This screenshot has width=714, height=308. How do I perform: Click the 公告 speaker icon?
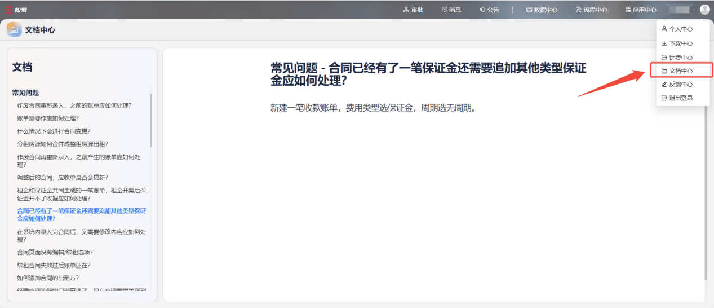tap(482, 10)
